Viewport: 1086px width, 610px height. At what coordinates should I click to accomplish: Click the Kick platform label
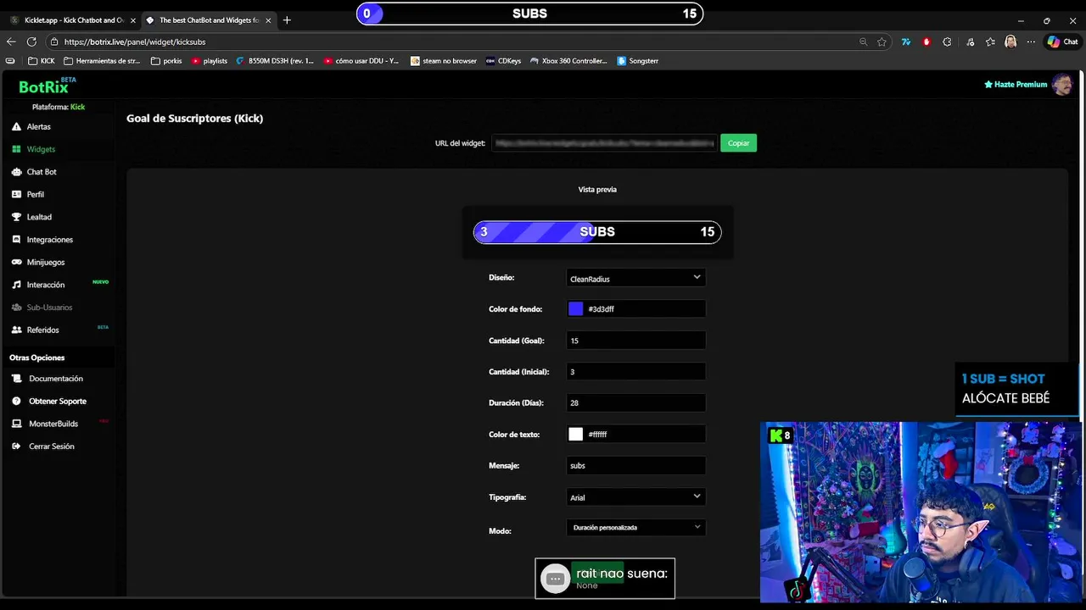[77, 107]
